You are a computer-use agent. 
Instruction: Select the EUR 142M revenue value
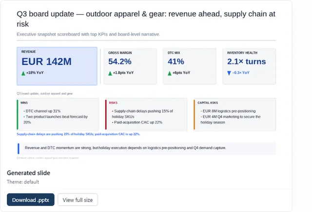[x=46, y=61]
